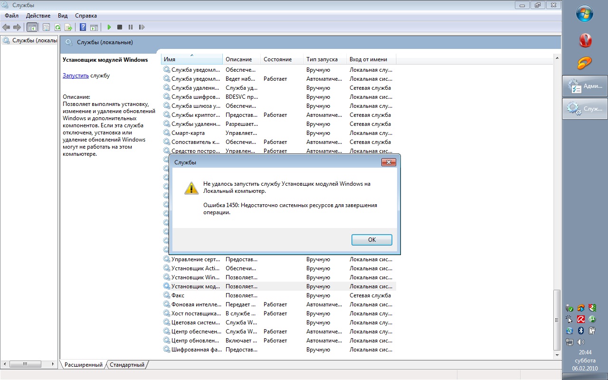Screen dimensions: 608x380
Task: Sort by the Имя column header
Action: click(x=192, y=59)
